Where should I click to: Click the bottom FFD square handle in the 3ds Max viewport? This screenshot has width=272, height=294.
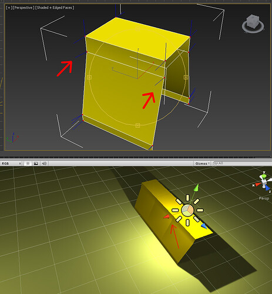[x=137, y=125]
